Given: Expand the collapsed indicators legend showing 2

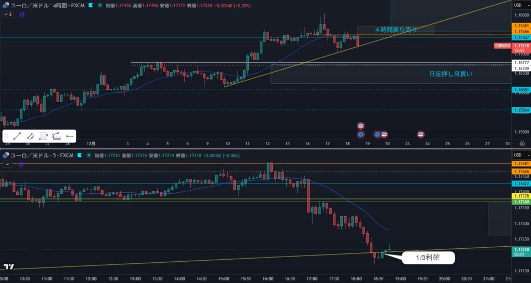Looking at the screenshot, I should tap(8, 15).
